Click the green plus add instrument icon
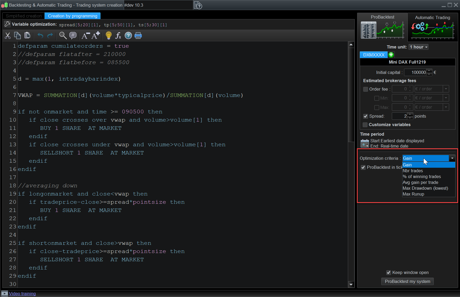The height and width of the screenshot is (297, 460). pos(391,55)
